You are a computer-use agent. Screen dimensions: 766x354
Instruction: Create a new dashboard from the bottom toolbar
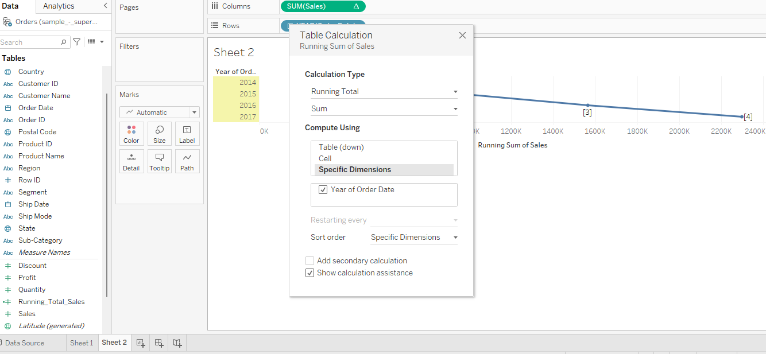[158, 343]
